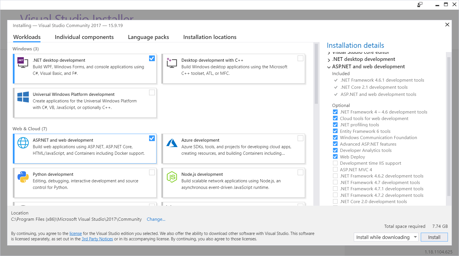This screenshot has width=459, height=256.
Task: Click Change... to edit the install location
Action: (156, 219)
